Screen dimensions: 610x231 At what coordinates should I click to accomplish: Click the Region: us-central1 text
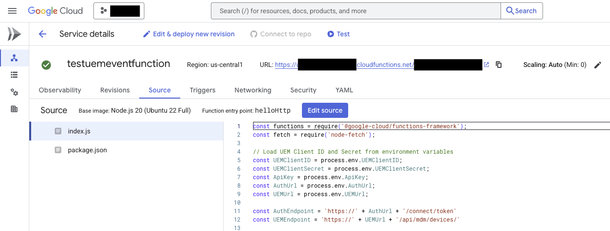(215, 65)
